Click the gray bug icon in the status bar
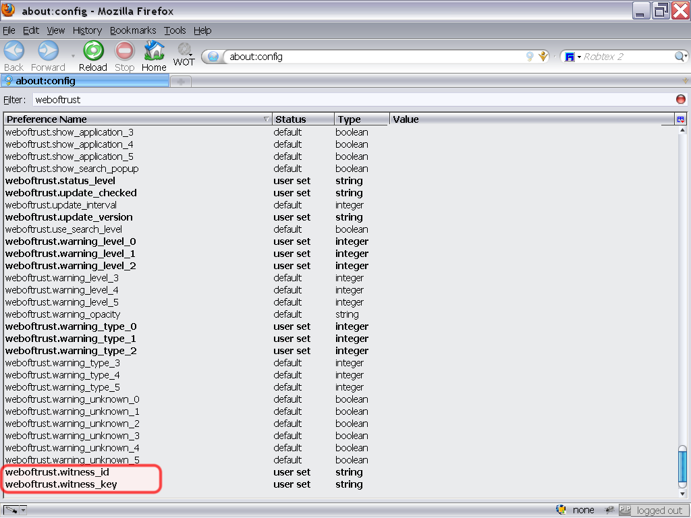The image size is (691, 518). tap(609, 510)
